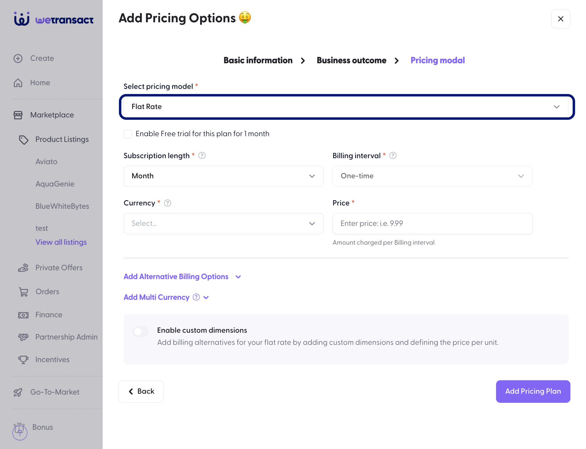Go to Basic information step
This screenshot has width=586, height=449.
coord(258,60)
